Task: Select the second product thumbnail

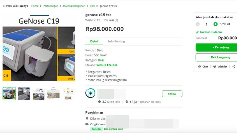Action: coord(24,94)
